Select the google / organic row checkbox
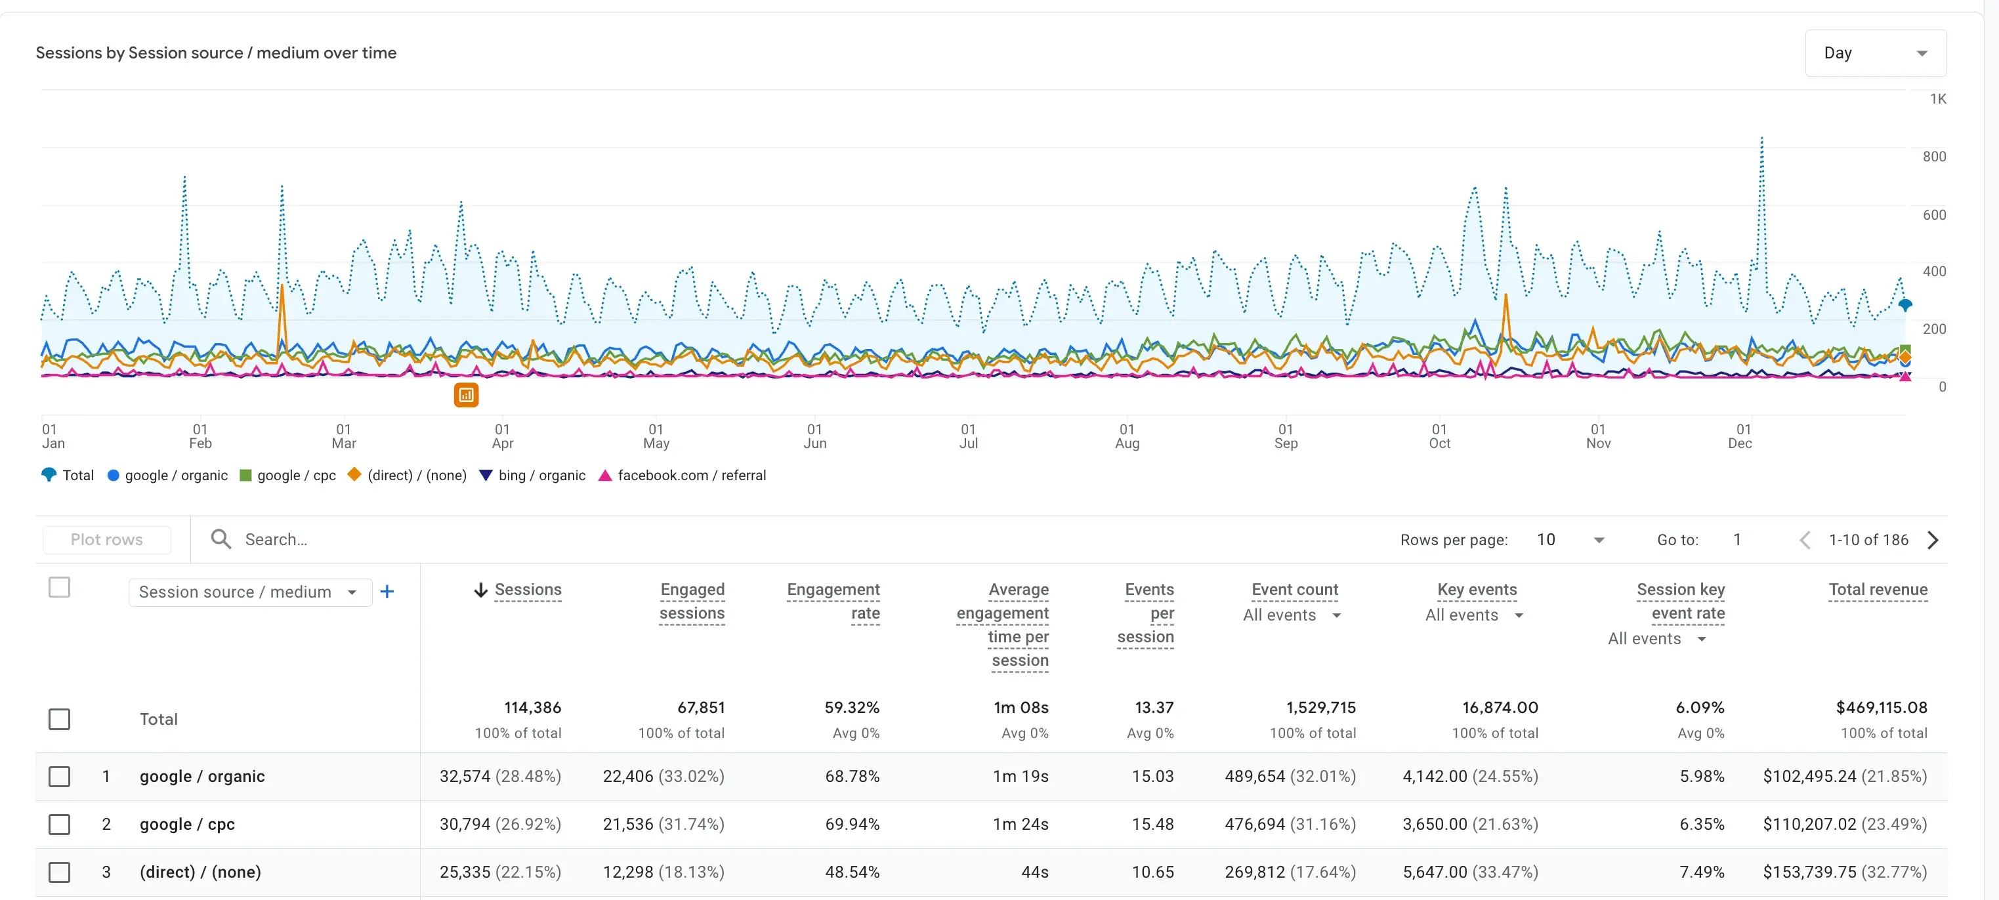The image size is (1999, 900). point(60,777)
